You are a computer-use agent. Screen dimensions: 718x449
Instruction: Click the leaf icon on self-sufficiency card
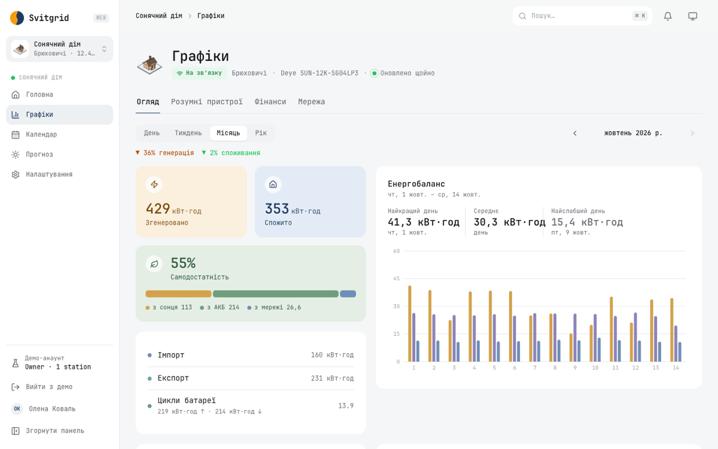154,264
